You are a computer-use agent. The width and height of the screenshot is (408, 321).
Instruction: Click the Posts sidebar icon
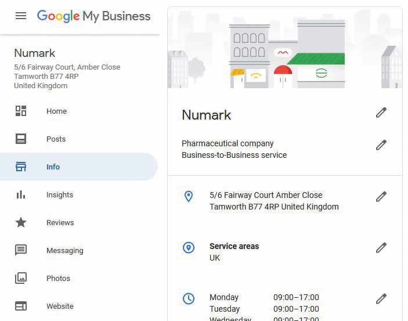(x=21, y=139)
